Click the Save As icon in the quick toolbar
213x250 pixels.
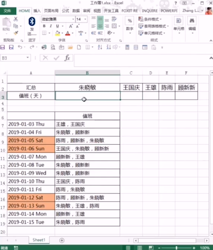(x=11, y=47)
